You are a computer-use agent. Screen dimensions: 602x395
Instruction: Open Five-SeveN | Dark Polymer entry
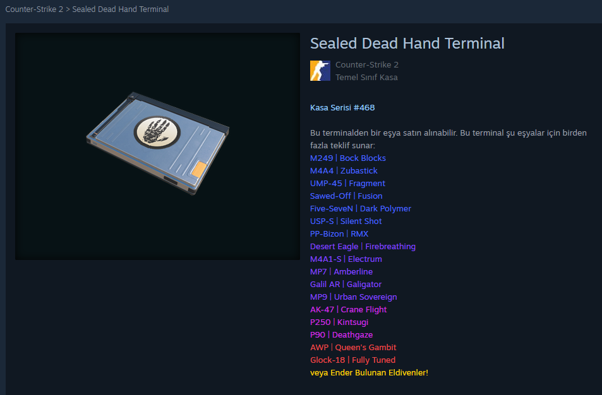pos(361,209)
